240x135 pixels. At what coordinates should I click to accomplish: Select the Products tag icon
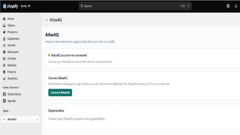pos(4,32)
